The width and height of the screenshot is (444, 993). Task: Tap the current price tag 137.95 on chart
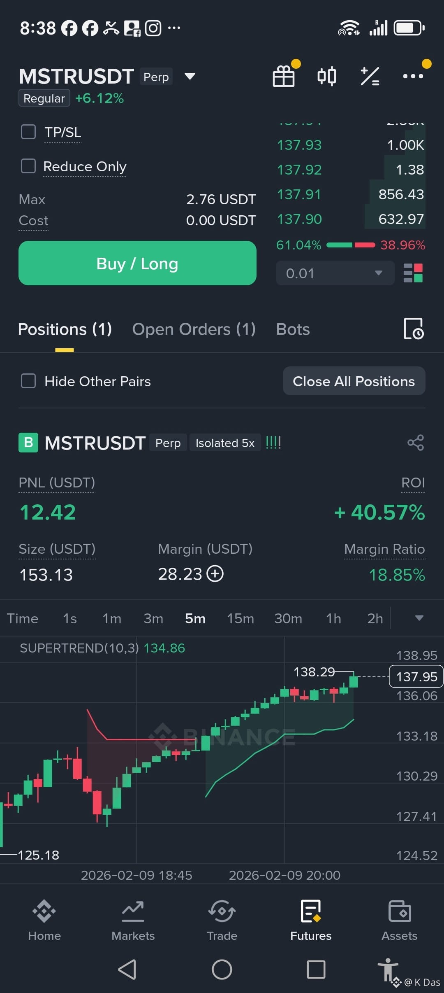(x=416, y=676)
